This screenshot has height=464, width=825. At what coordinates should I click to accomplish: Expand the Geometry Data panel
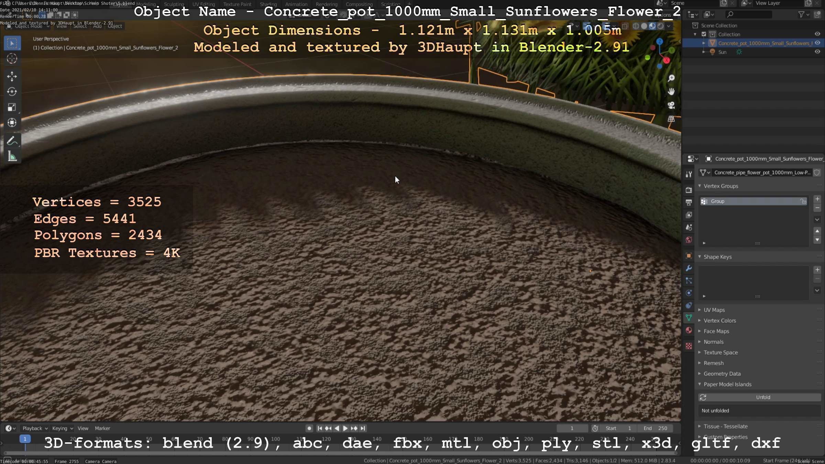coord(700,374)
